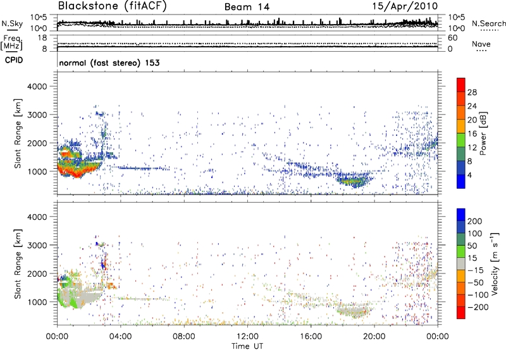Select the '100' label on the velocity colorbar
This screenshot has height=350, width=506.
click(475, 234)
